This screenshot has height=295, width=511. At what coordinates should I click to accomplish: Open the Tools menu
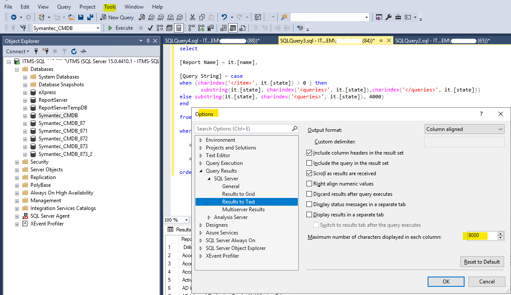pos(110,7)
